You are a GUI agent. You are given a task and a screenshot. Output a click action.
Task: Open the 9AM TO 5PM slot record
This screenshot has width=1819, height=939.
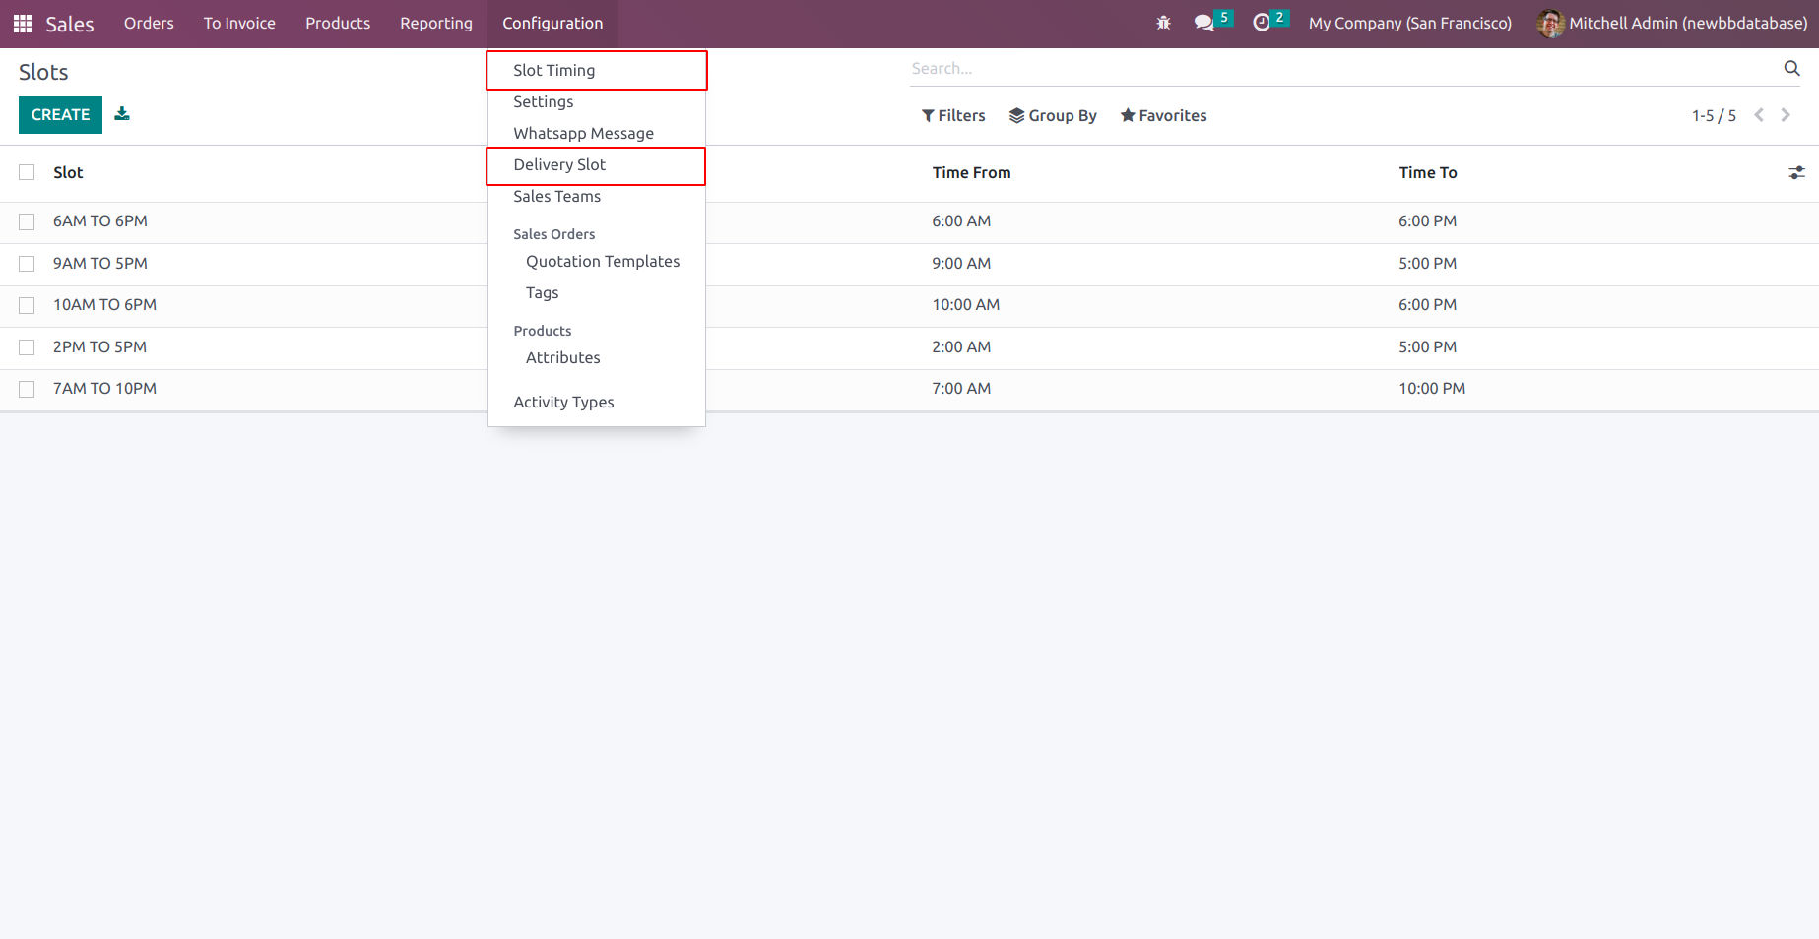point(100,264)
